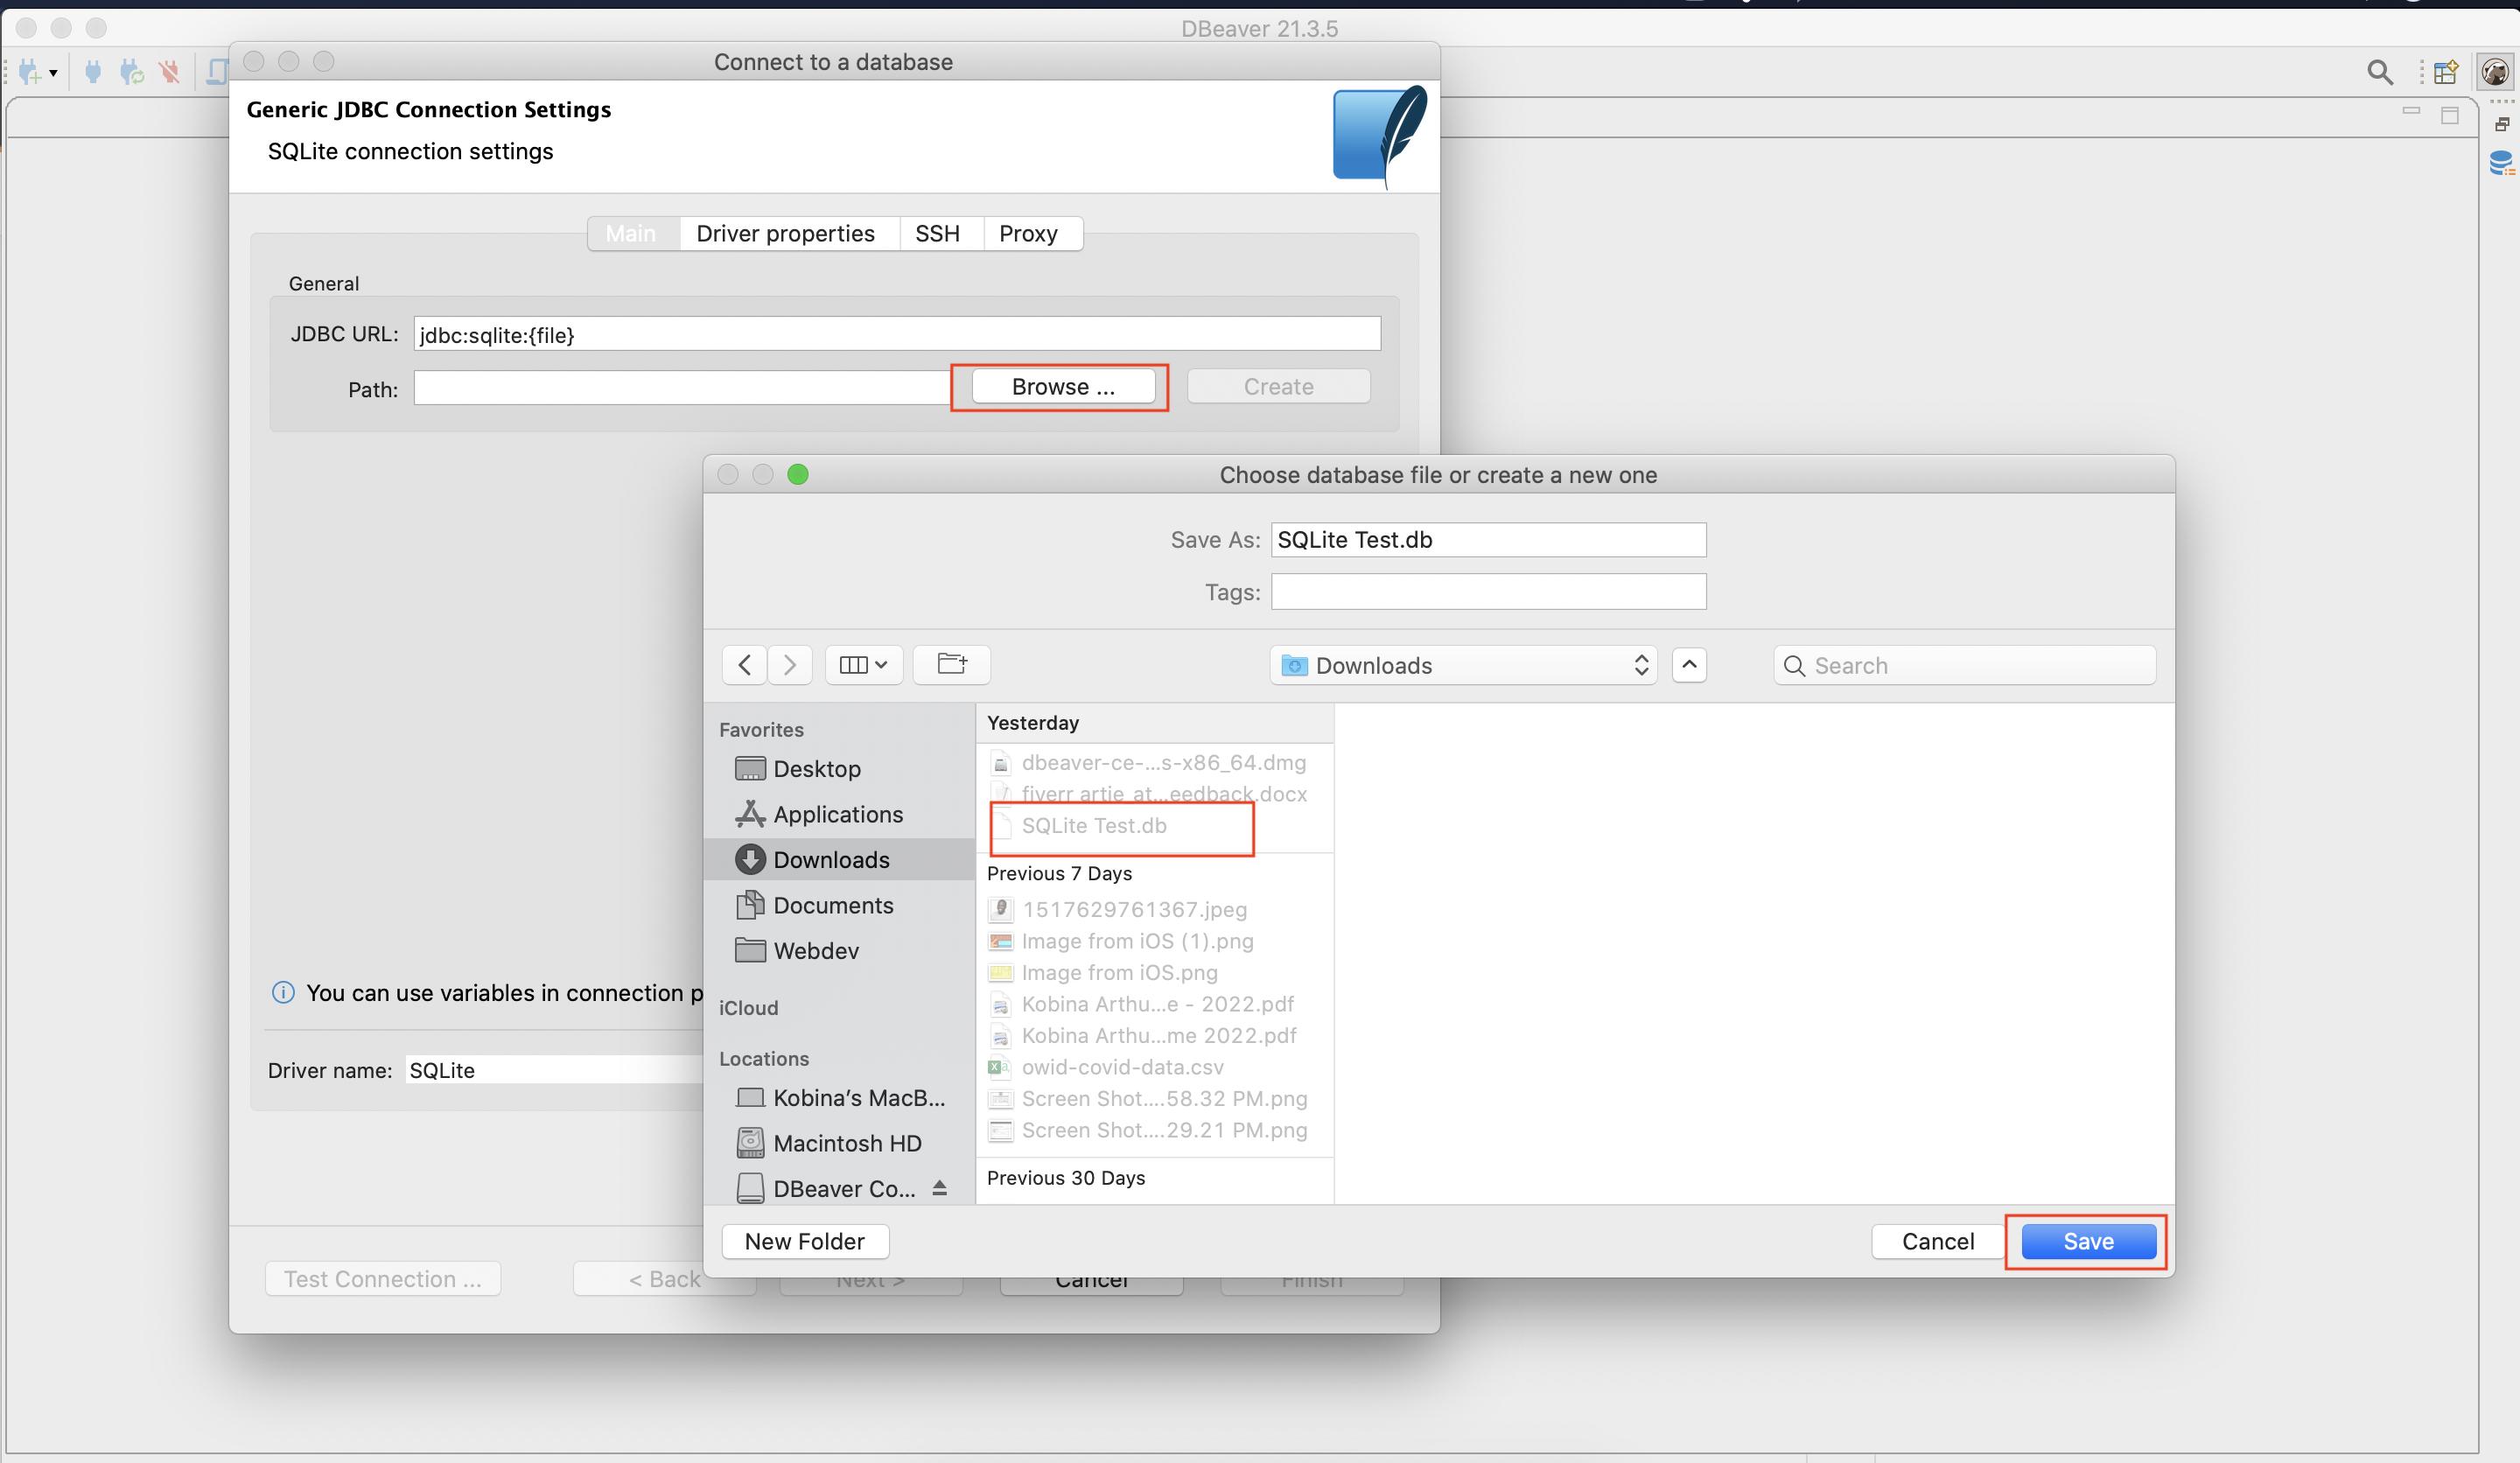This screenshot has width=2520, height=1463.
Task: Navigate back with the left arrow button
Action: (744, 665)
